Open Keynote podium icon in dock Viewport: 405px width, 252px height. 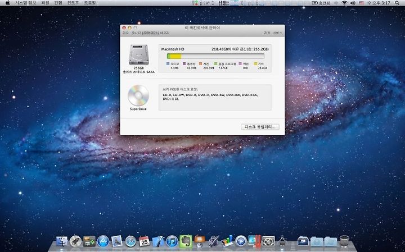pyautogui.click(x=200, y=241)
